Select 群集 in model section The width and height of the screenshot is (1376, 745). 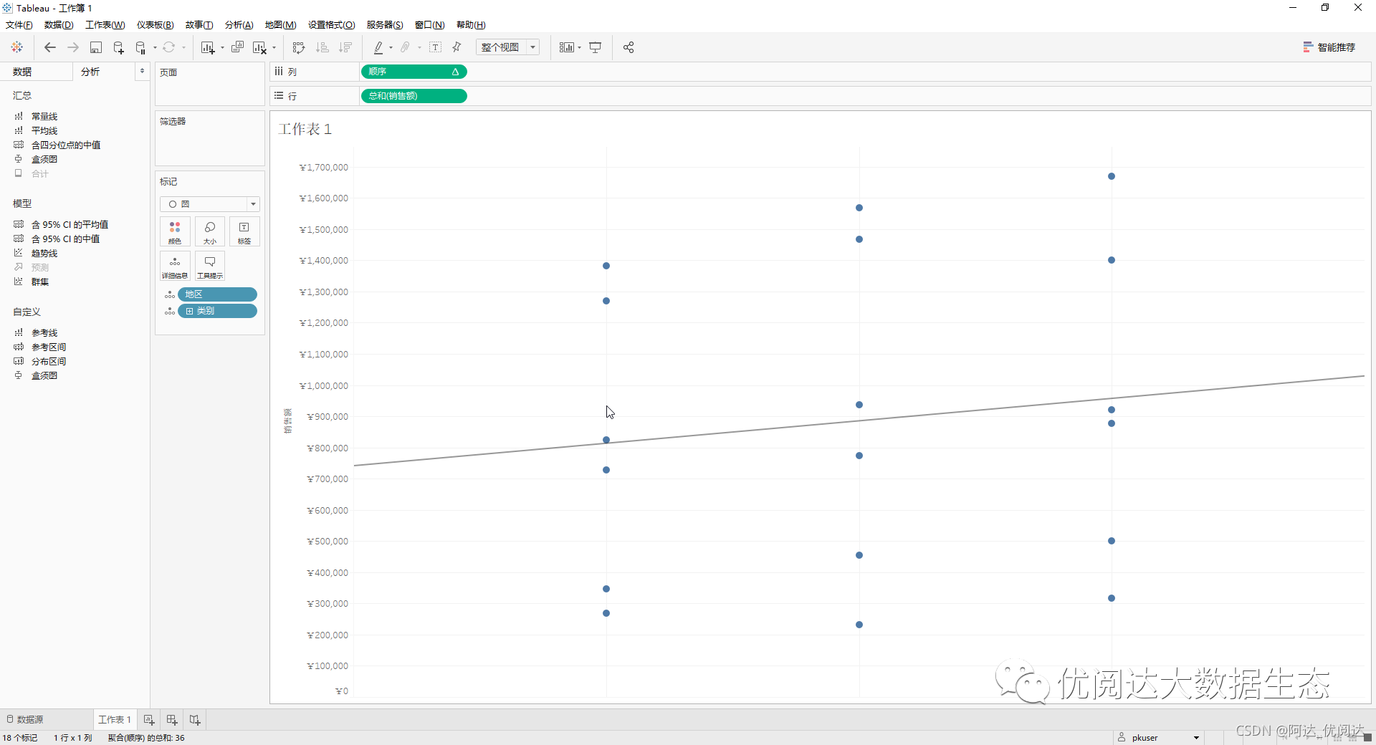coord(40,282)
